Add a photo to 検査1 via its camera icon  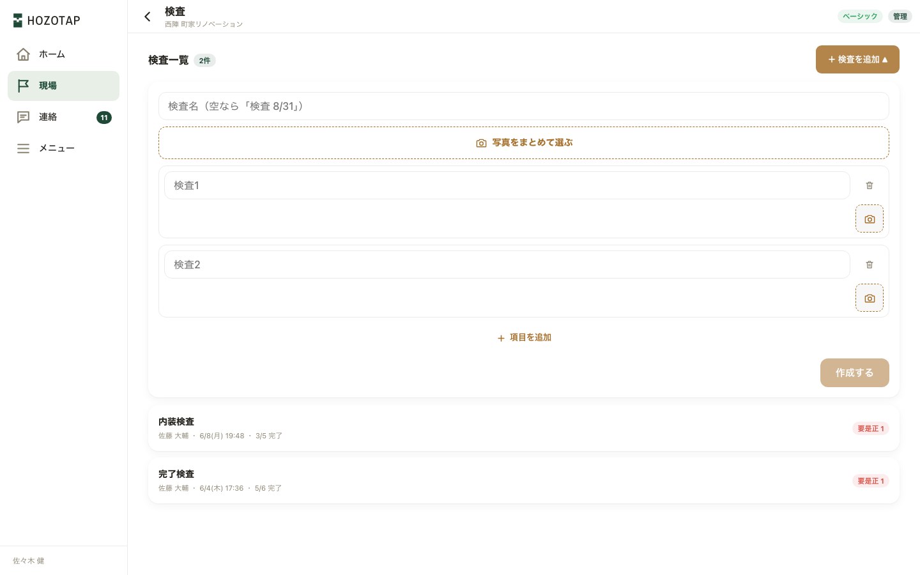[870, 218]
